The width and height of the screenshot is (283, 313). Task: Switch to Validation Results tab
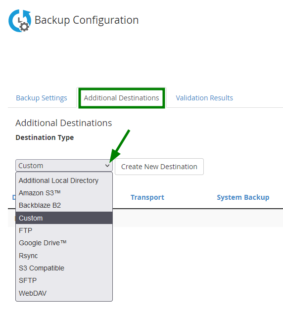[x=204, y=98]
